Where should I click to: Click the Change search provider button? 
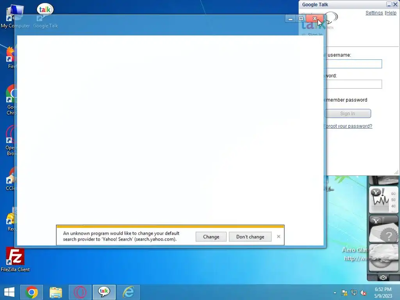point(211,237)
